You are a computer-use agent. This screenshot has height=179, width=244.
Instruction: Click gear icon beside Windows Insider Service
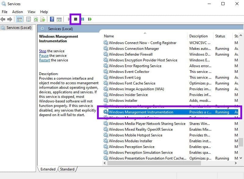click(x=106, y=95)
